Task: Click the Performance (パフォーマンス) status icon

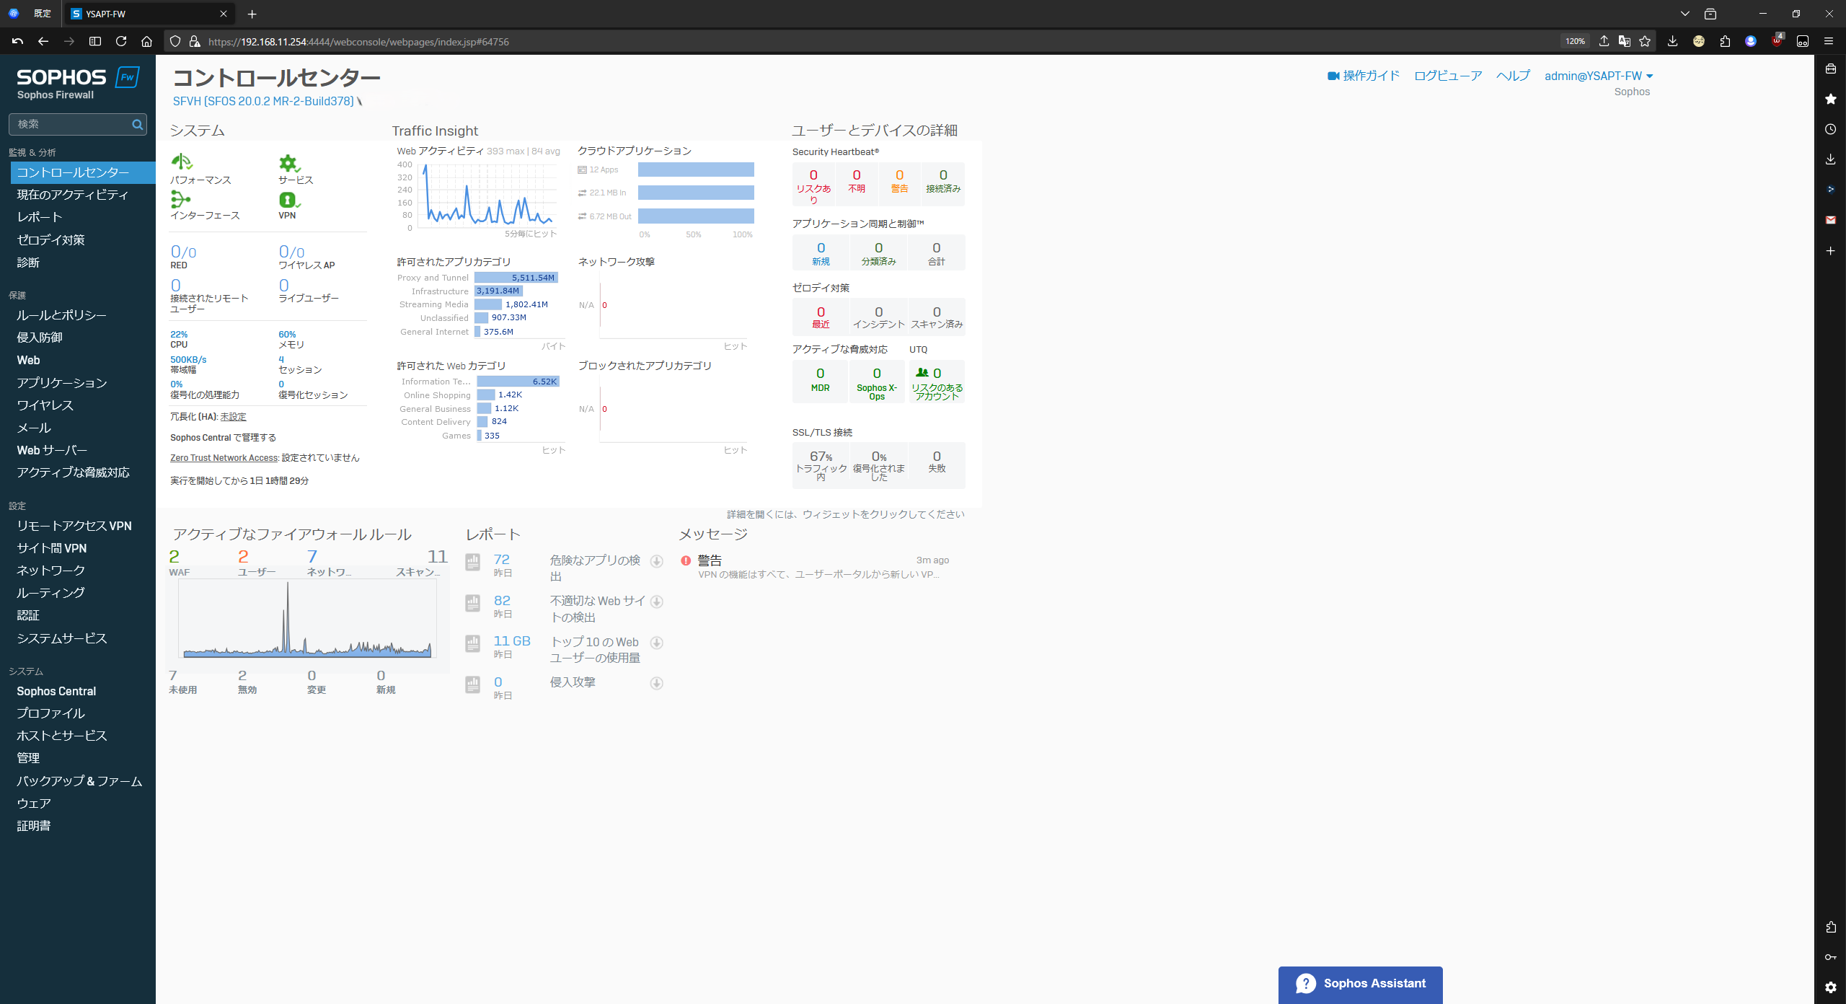Action: pos(182,162)
